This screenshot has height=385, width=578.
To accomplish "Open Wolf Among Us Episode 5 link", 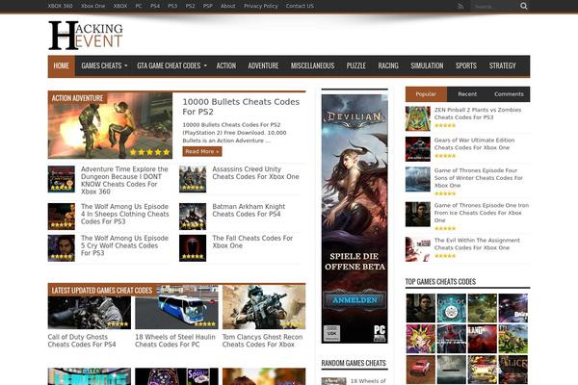I will coord(124,245).
